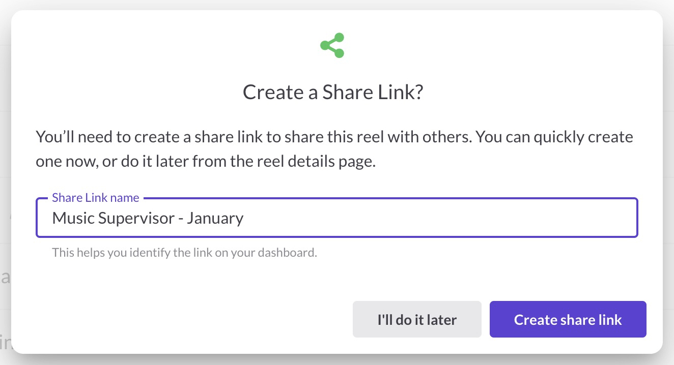
Task: Click the dimmed backdrop below the dialog
Action: [x=336, y=360]
